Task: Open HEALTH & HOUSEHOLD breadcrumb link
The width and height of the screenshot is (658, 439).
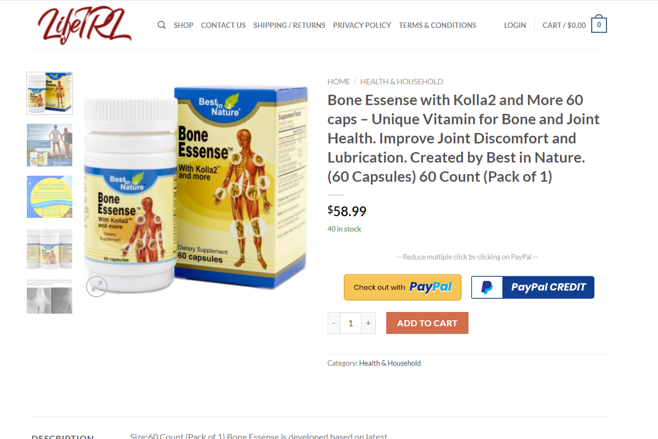Action: coord(402,82)
